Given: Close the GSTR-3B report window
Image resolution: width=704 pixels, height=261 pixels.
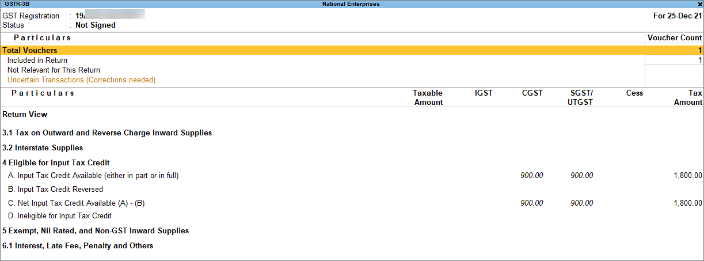Looking at the screenshot, I should [x=699, y=4].
